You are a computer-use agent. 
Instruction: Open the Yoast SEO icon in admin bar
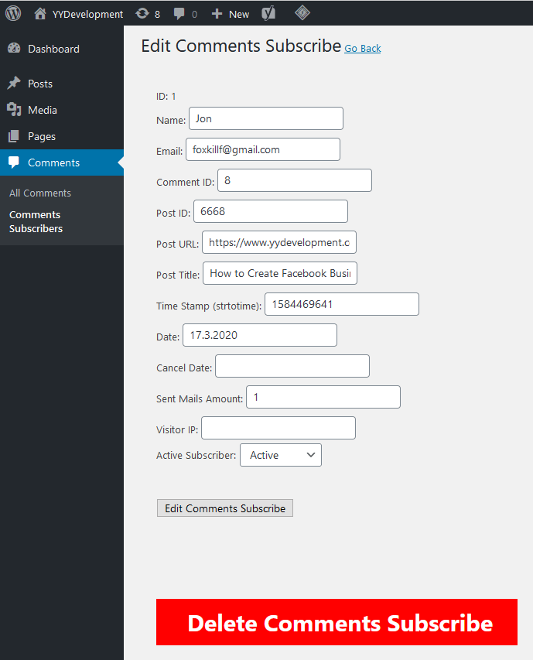pyautogui.click(x=268, y=13)
